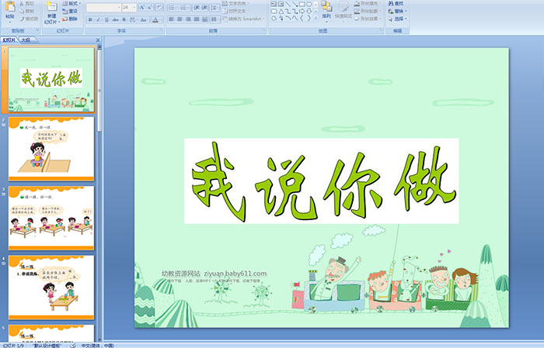Click Find (查找)
The height and width of the screenshot is (348, 544).
[x=396, y=3]
